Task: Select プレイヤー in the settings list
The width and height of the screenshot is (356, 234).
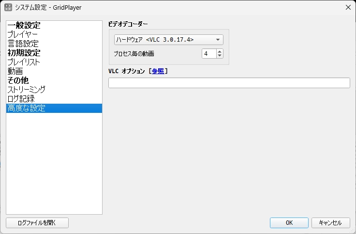Action: 22,34
